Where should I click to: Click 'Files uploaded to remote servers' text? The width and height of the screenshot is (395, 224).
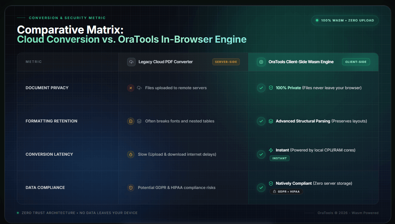tap(176, 88)
